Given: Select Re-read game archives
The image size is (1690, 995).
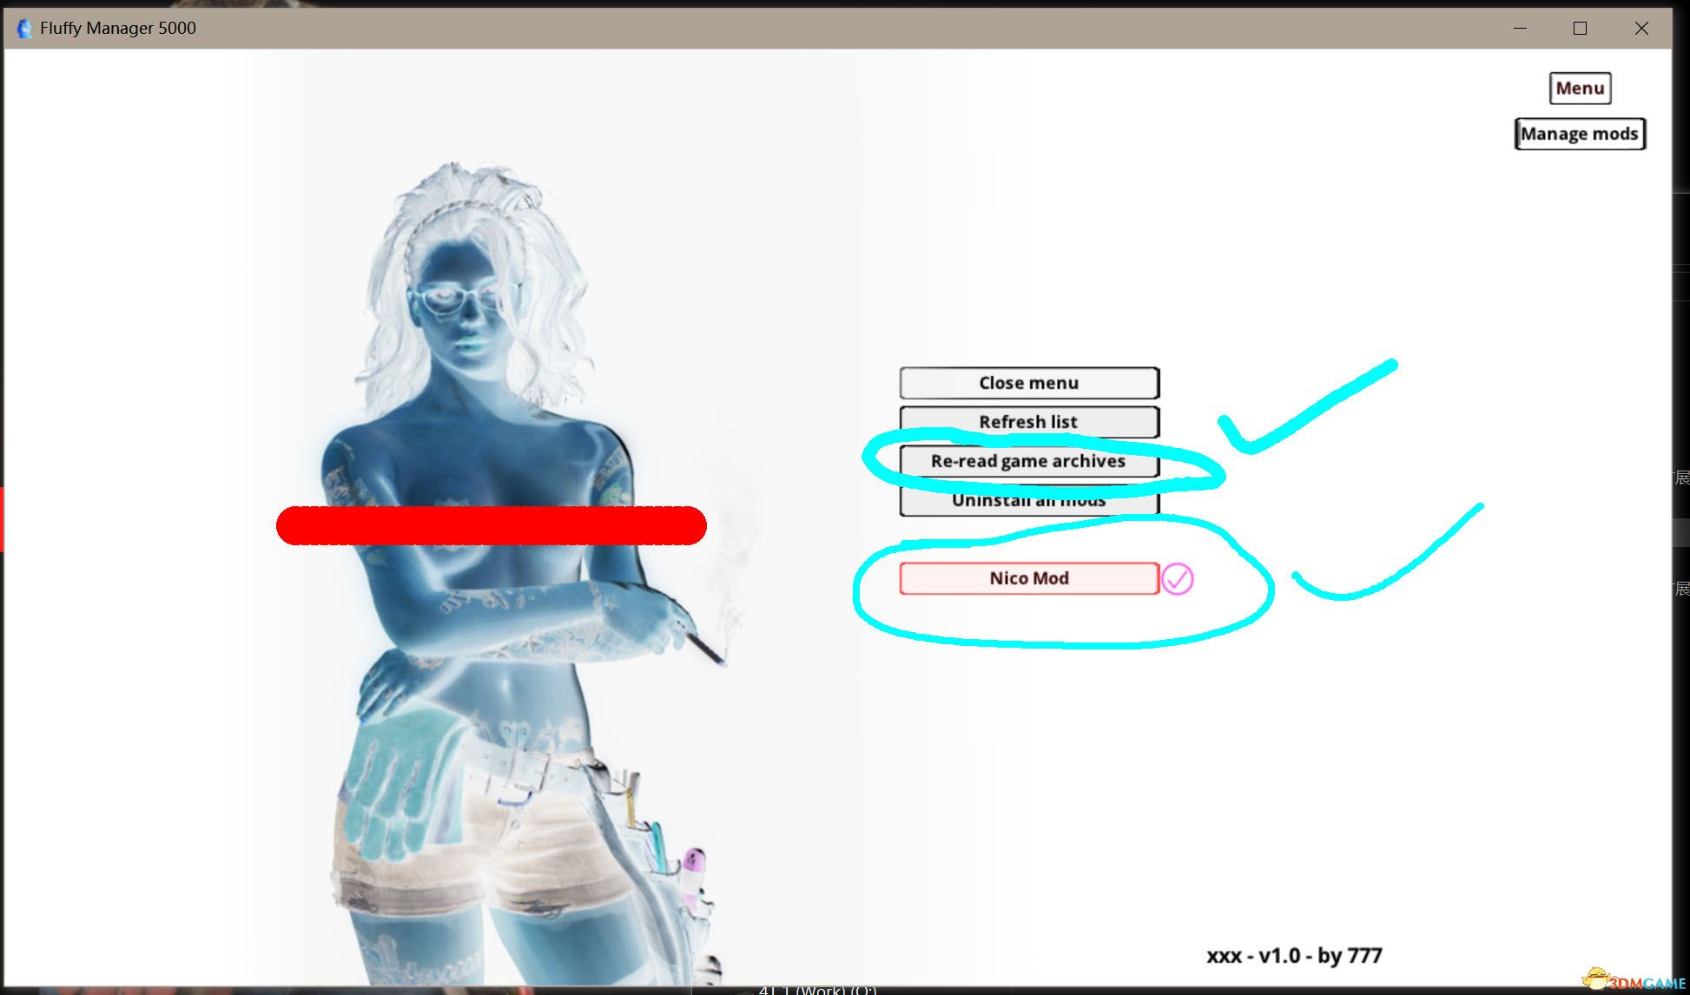Looking at the screenshot, I should point(1028,461).
